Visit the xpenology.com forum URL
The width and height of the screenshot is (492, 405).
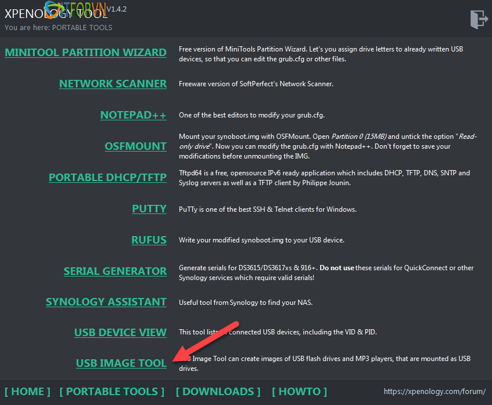[x=435, y=392]
